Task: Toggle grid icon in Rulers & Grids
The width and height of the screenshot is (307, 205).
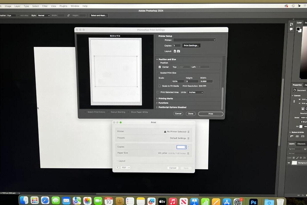Action: [x=297, y=136]
